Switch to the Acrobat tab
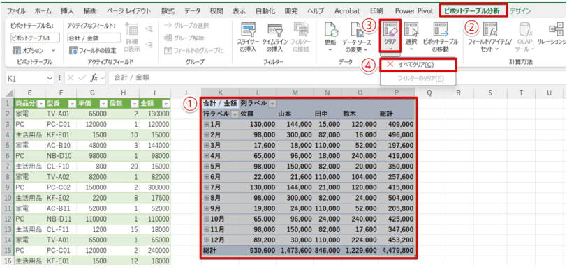This screenshot has height=271, width=567. [347, 11]
